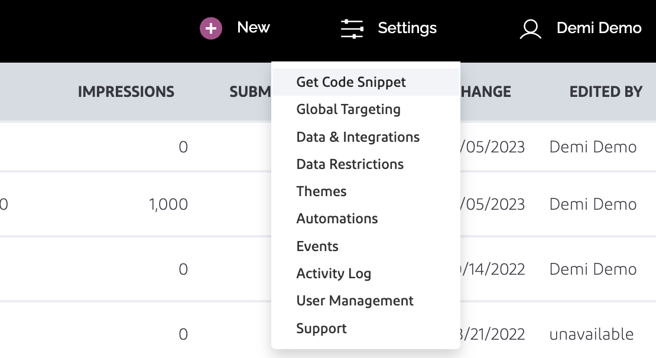Sort by Impressions column header
The height and width of the screenshot is (358, 656).
pos(126,92)
